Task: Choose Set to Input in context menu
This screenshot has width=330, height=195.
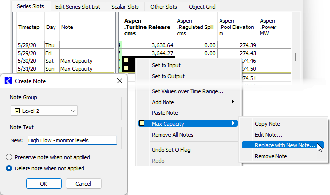Action: tap(166, 65)
